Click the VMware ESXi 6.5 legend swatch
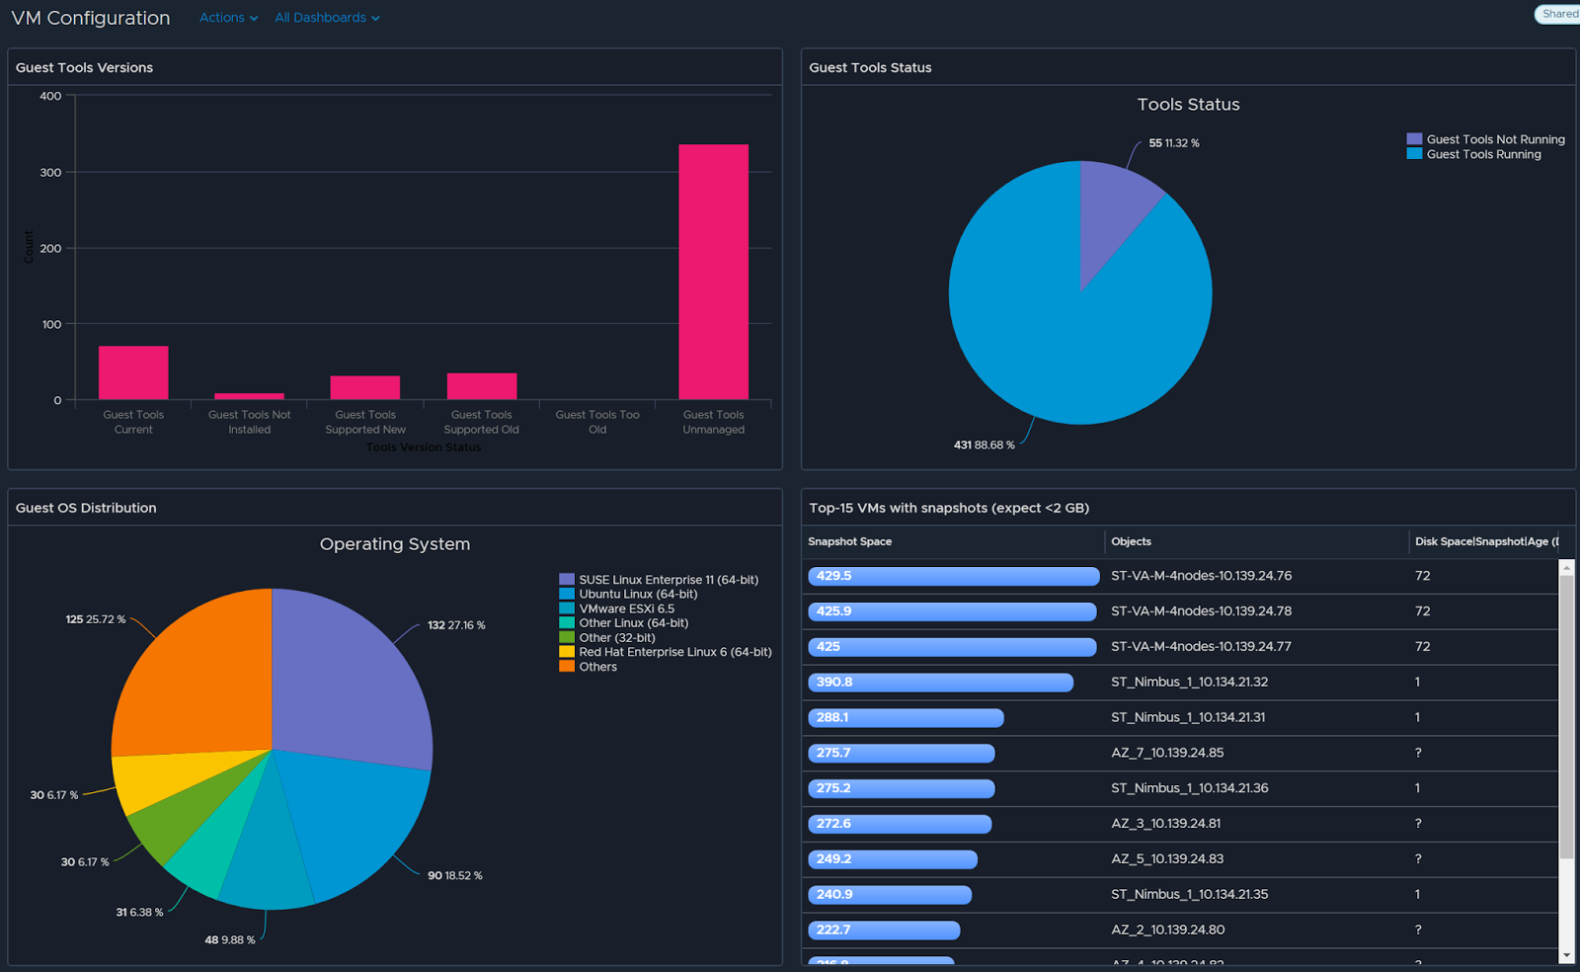The image size is (1580, 972). pyautogui.click(x=567, y=608)
